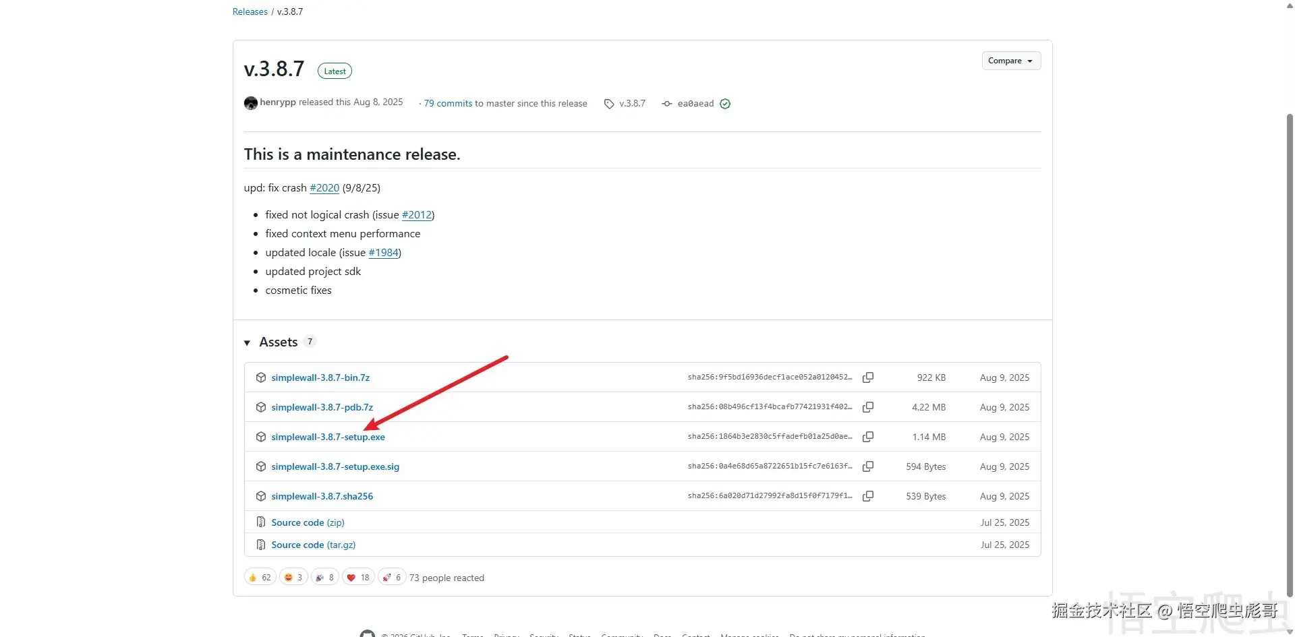Click the scrollbar up arrow

(x=1290, y=5)
